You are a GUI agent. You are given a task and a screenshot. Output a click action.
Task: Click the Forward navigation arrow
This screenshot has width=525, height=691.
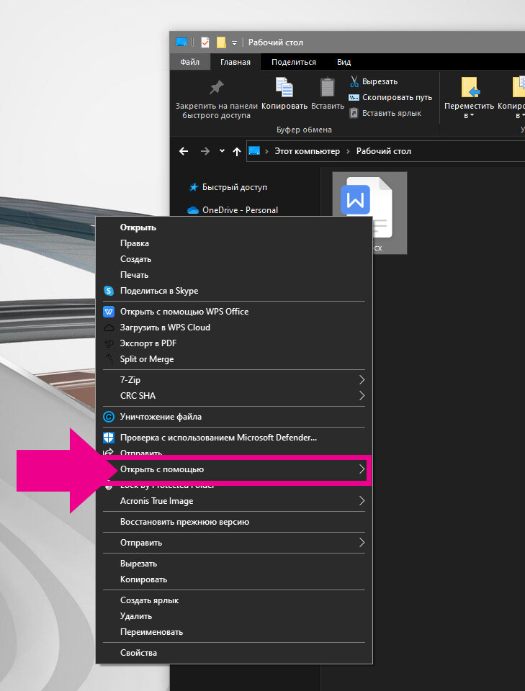205,152
